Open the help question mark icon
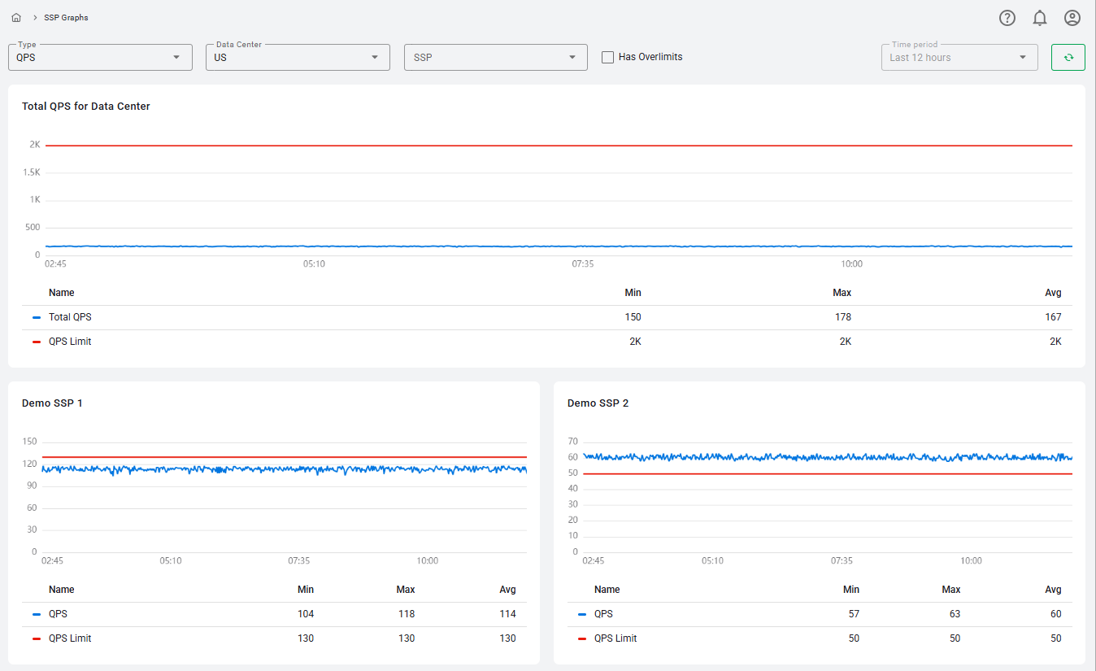 1007,18
